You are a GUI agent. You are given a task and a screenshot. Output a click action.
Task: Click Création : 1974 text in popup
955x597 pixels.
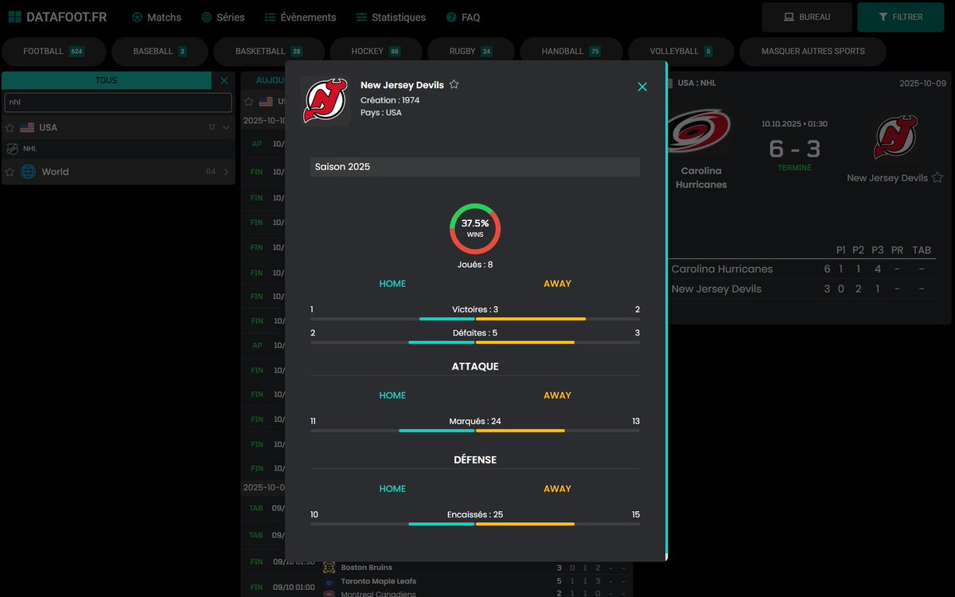pos(390,100)
